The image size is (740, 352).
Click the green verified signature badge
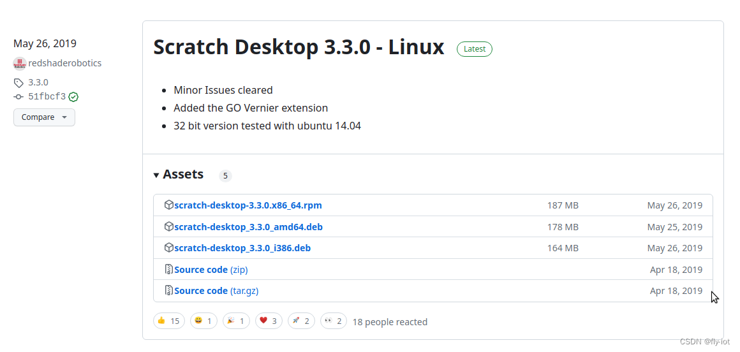pyautogui.click(x=73, y=97)
